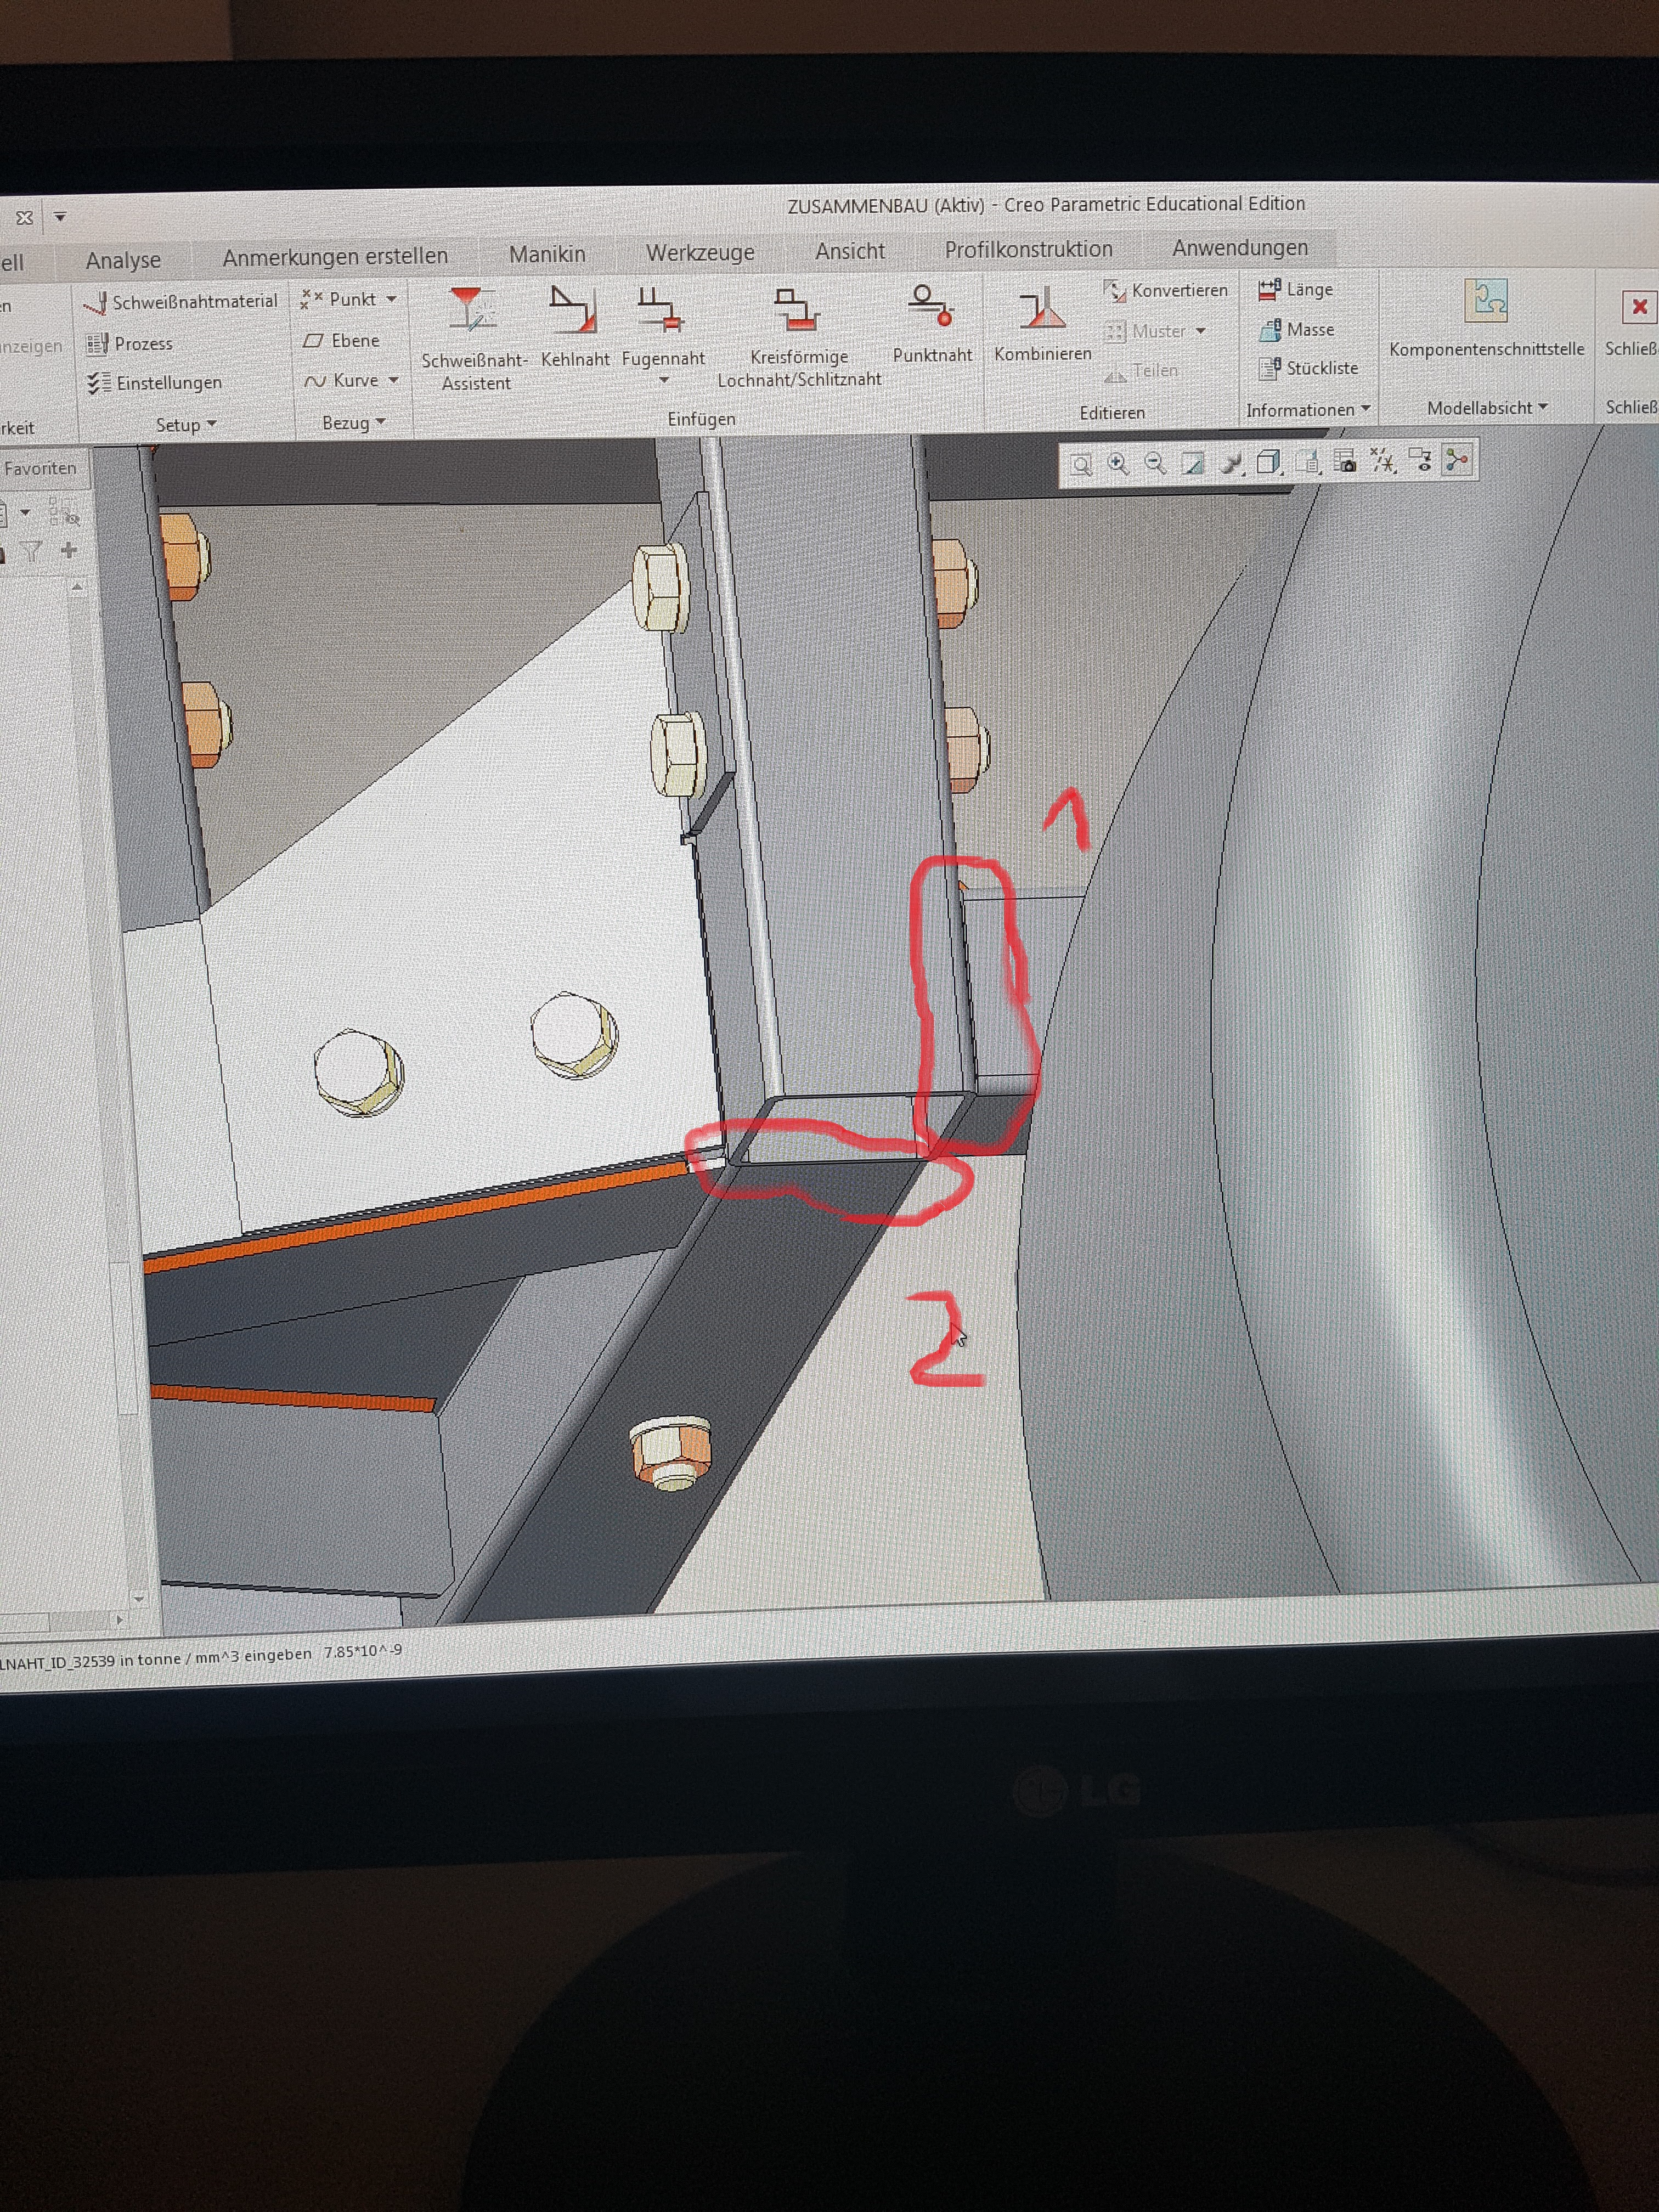This screenshot has width=1659, height=2212.
Task: Click the density input value 7.85*10^-9
Action: (x=362, y=1651)
